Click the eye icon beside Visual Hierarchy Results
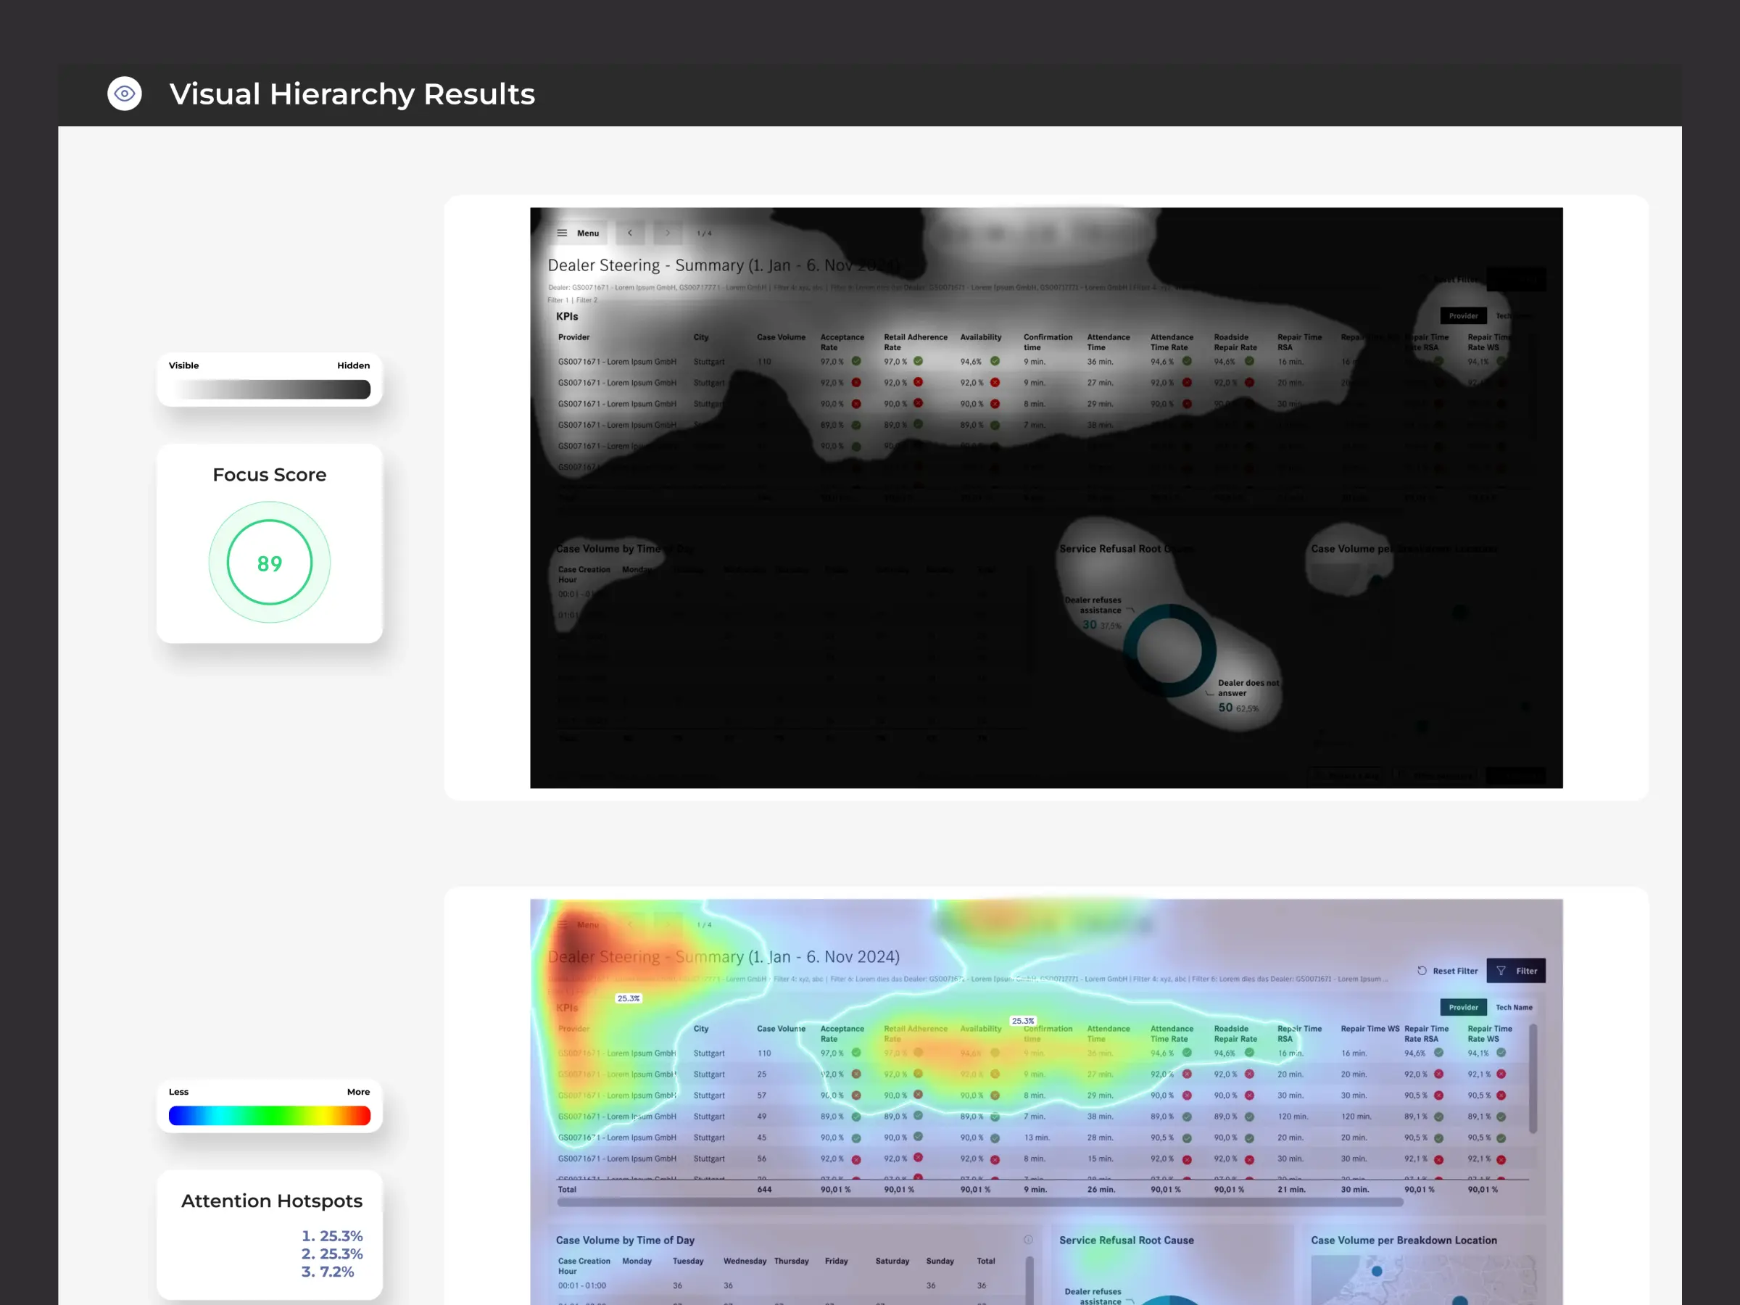This screenshot has width=1740, height=1305. coord(124,94)
